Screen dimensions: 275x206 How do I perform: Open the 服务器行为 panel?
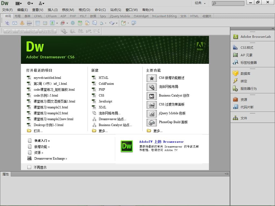click(x=245, y=89)
